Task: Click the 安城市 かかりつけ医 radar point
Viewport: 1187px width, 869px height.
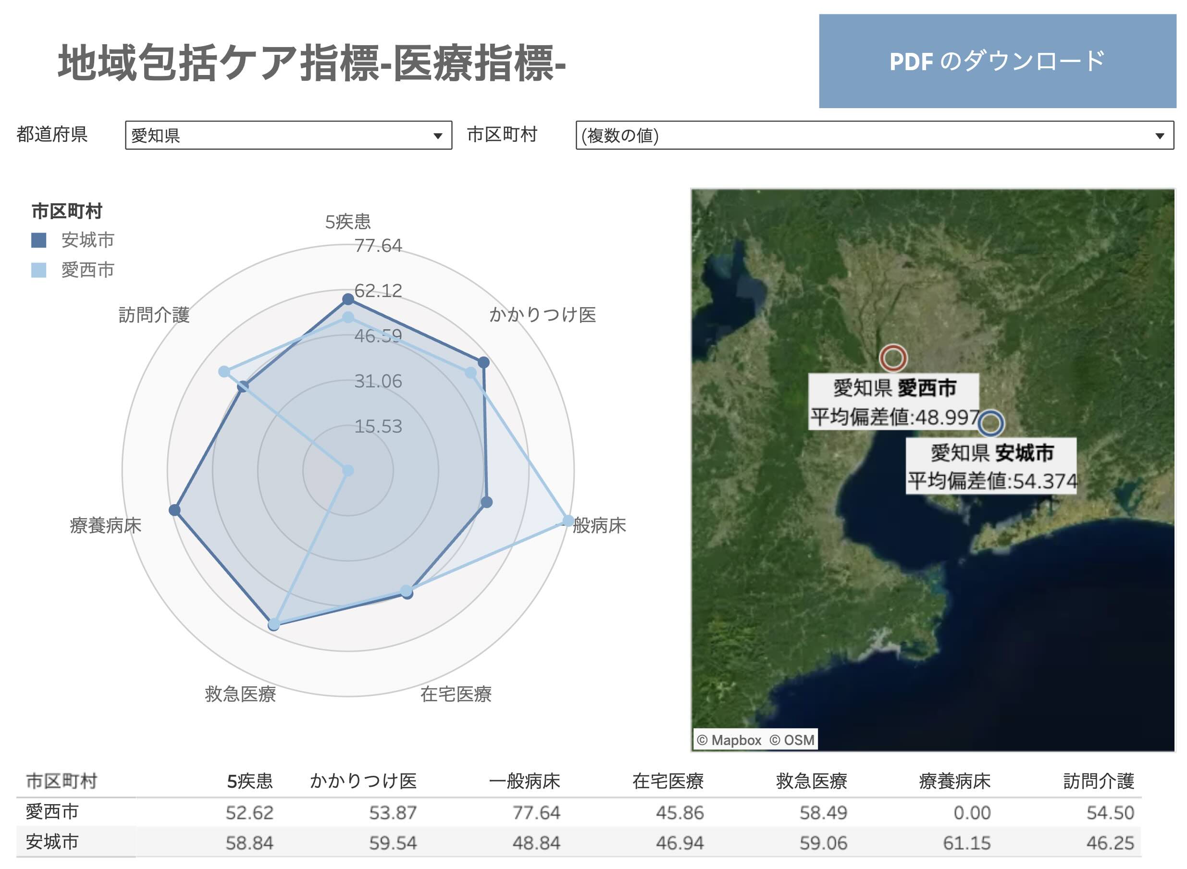Action: coord(484,362)
